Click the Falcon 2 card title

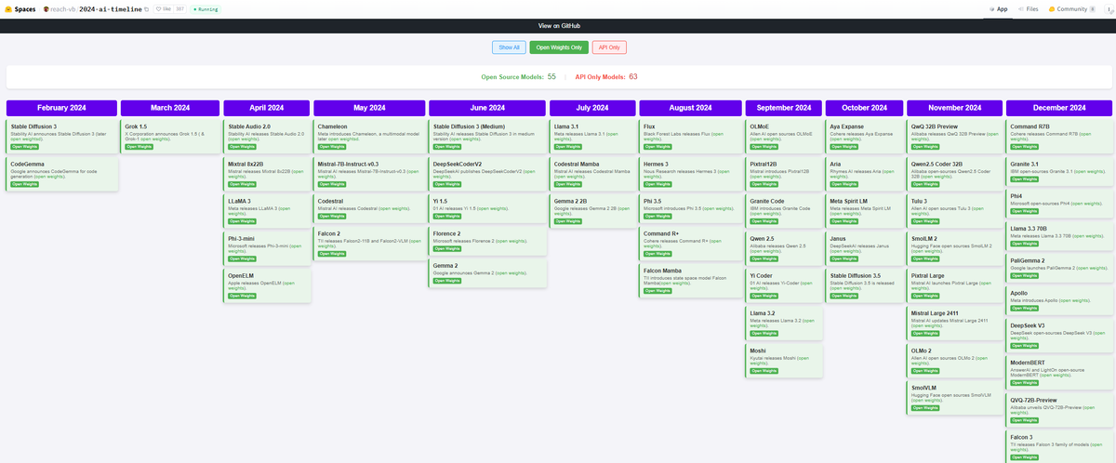[x=329, y=233]
